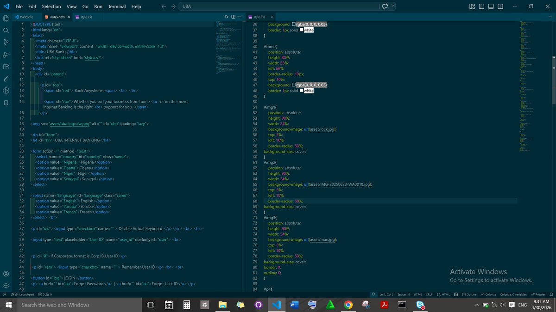Image resolution: width=556 pixels, height=312 pixels.
Task: Split the editor to the right
Action: [x=233, y=17]
